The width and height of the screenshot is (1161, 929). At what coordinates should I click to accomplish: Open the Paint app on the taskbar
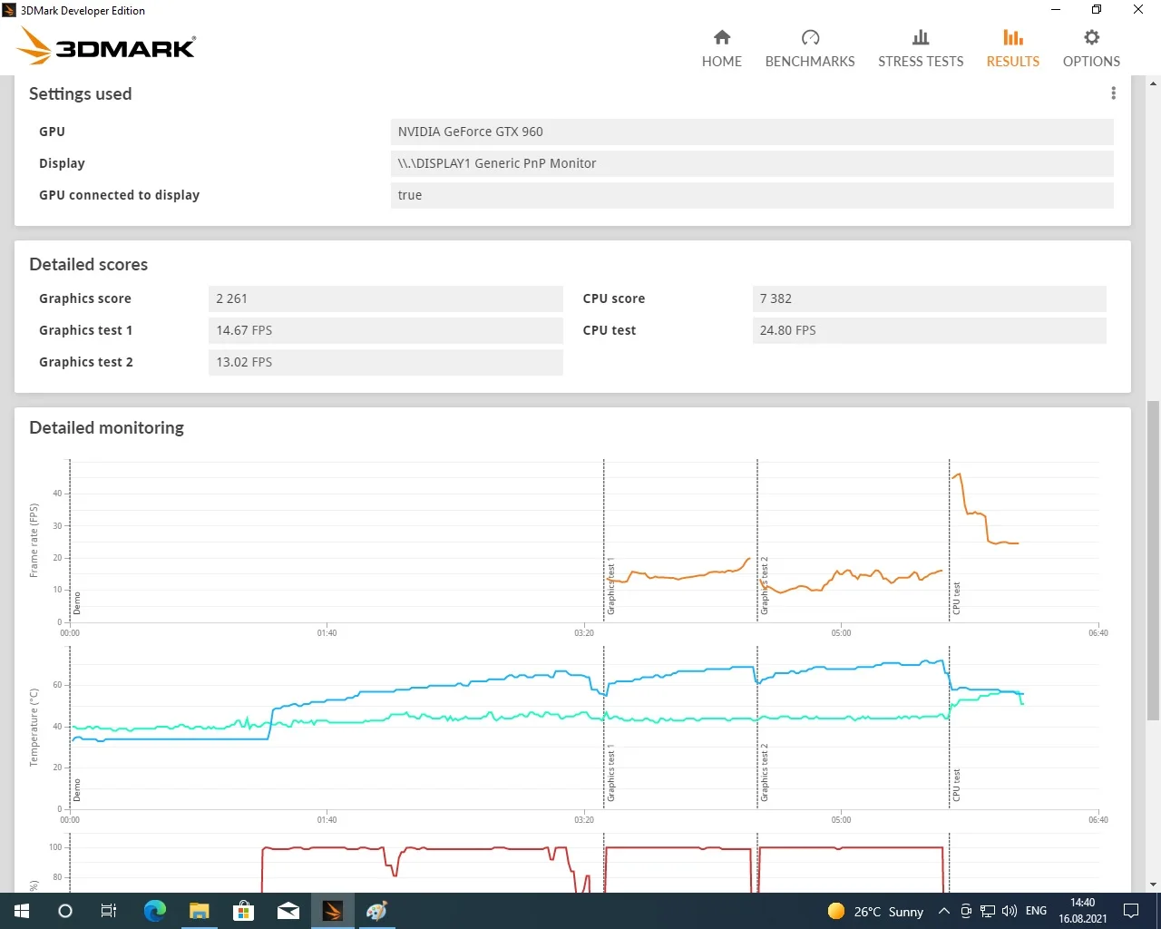[x=376, y=911]
